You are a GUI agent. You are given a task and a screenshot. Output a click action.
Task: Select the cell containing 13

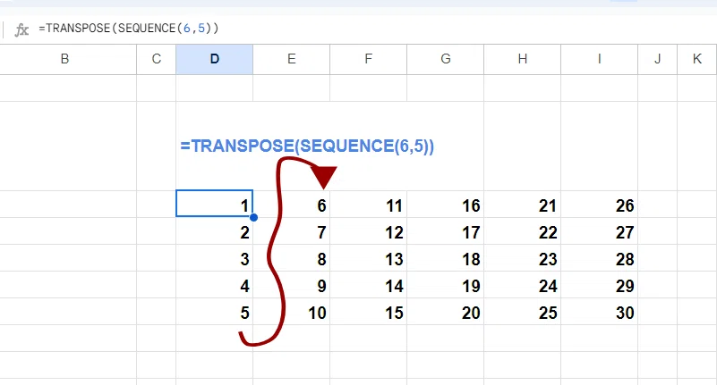pos(369,258)
